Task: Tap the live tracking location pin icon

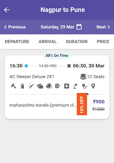Action: 93,86
